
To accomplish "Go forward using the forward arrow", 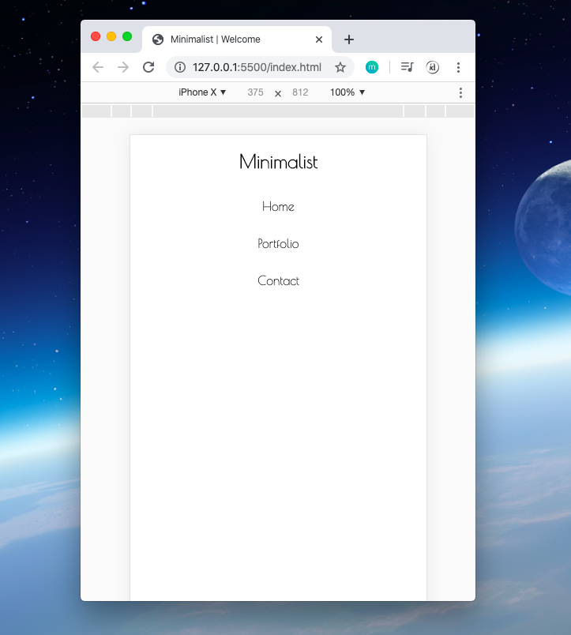I will 123,67.
